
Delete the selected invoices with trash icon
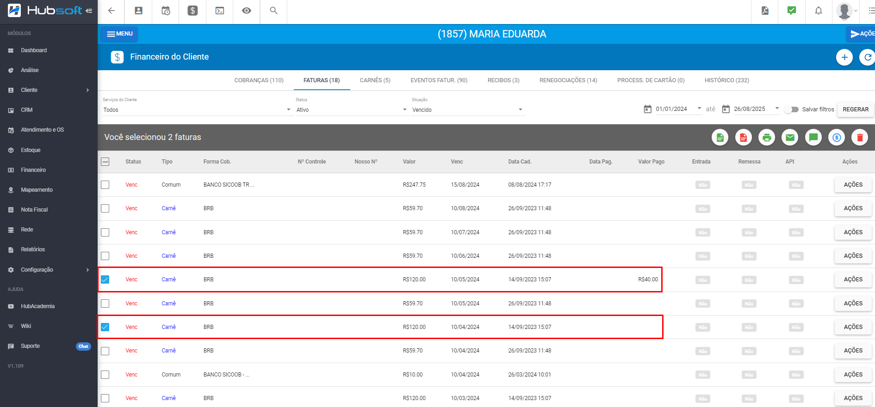860,137
